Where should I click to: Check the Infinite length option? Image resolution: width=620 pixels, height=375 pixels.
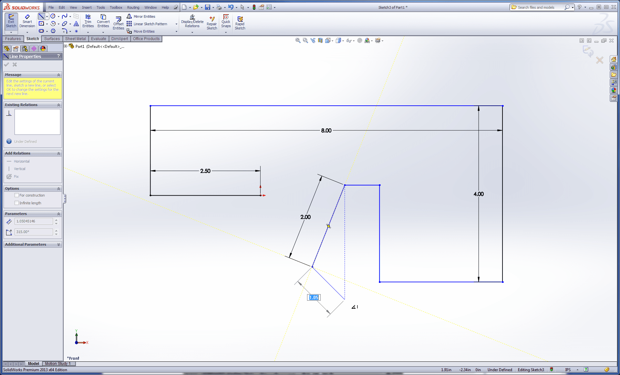click(x=17, y=203)
